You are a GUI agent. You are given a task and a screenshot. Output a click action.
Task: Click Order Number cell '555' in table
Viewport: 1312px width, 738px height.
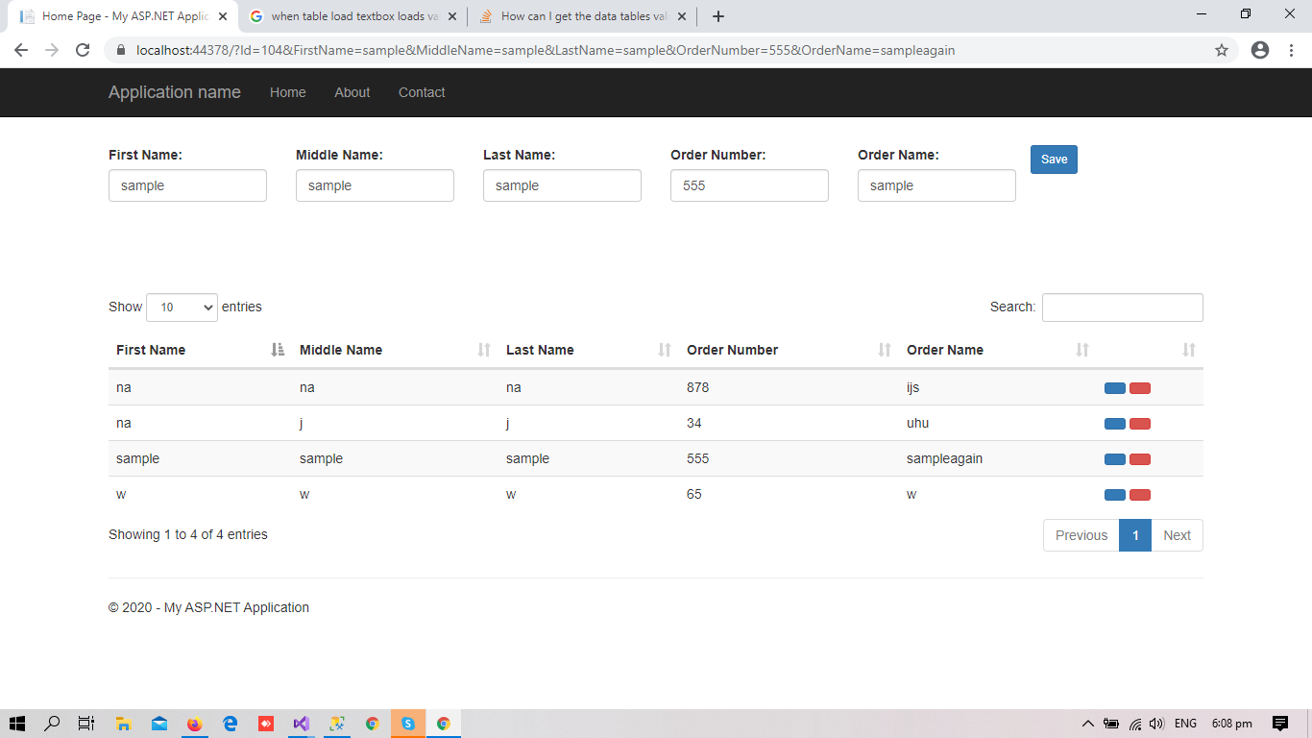pos(697,459)
